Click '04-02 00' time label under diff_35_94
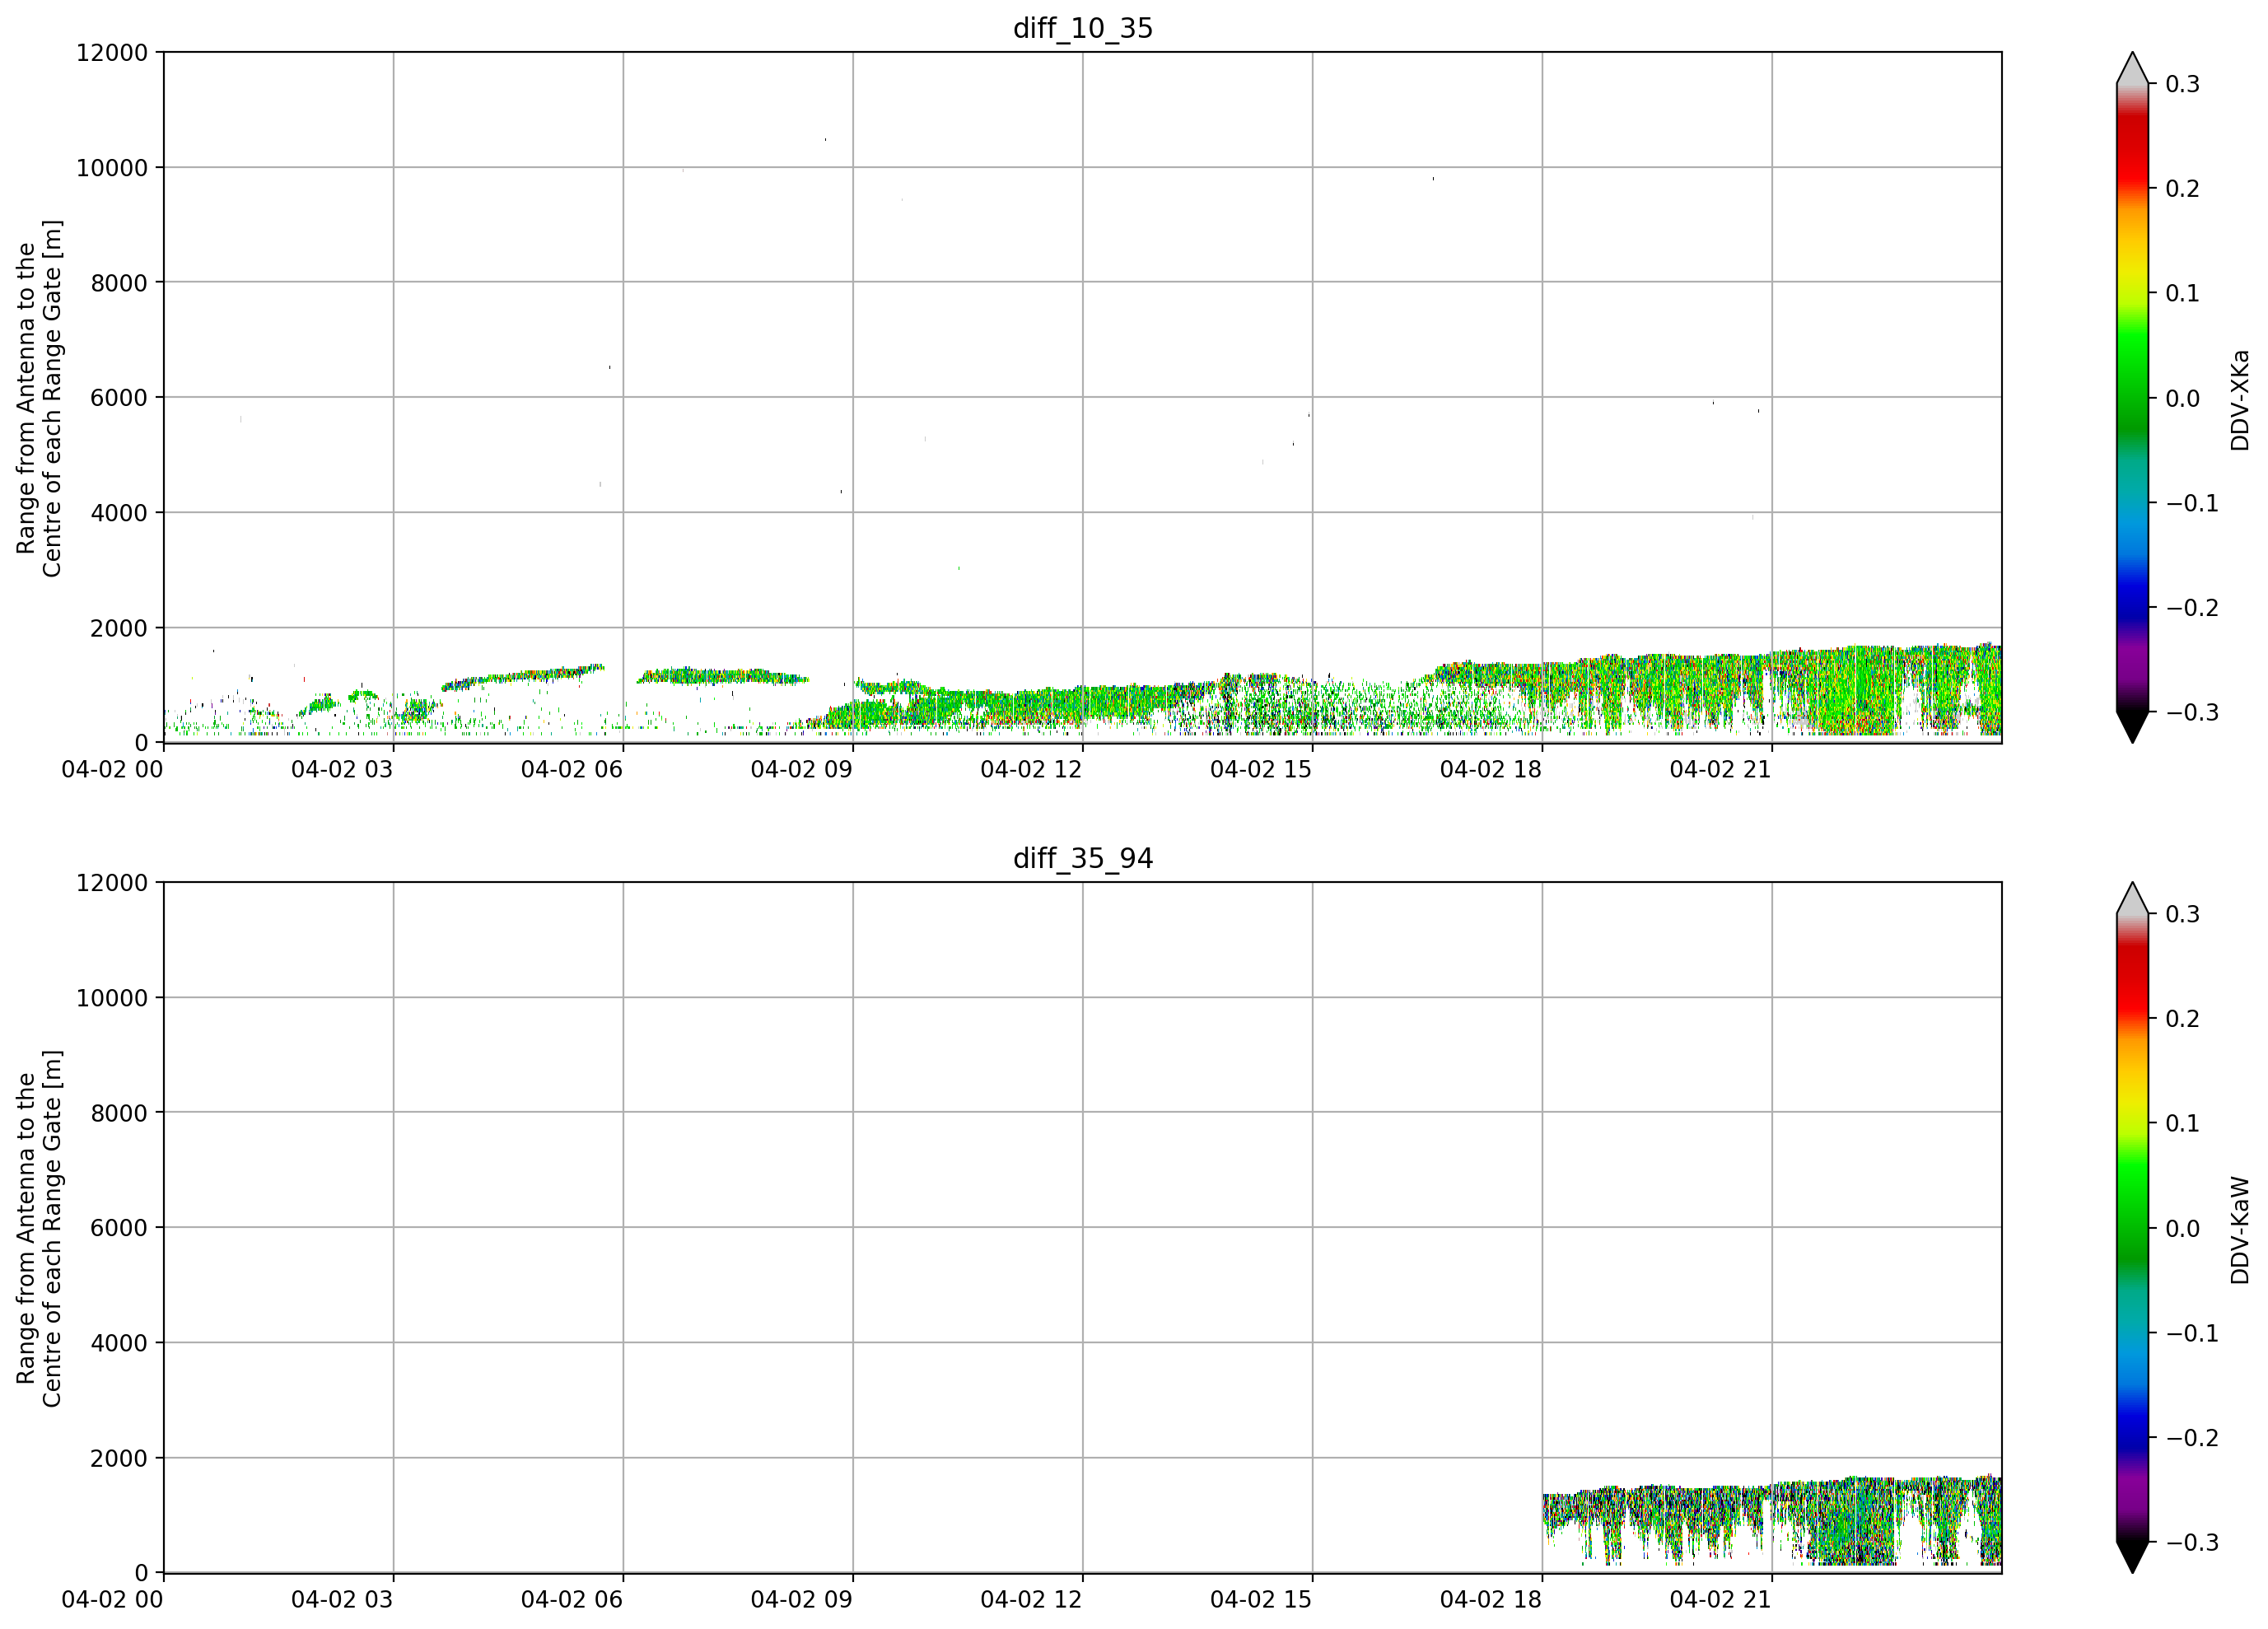2268x1629 pixels. tap(112, 1599)
